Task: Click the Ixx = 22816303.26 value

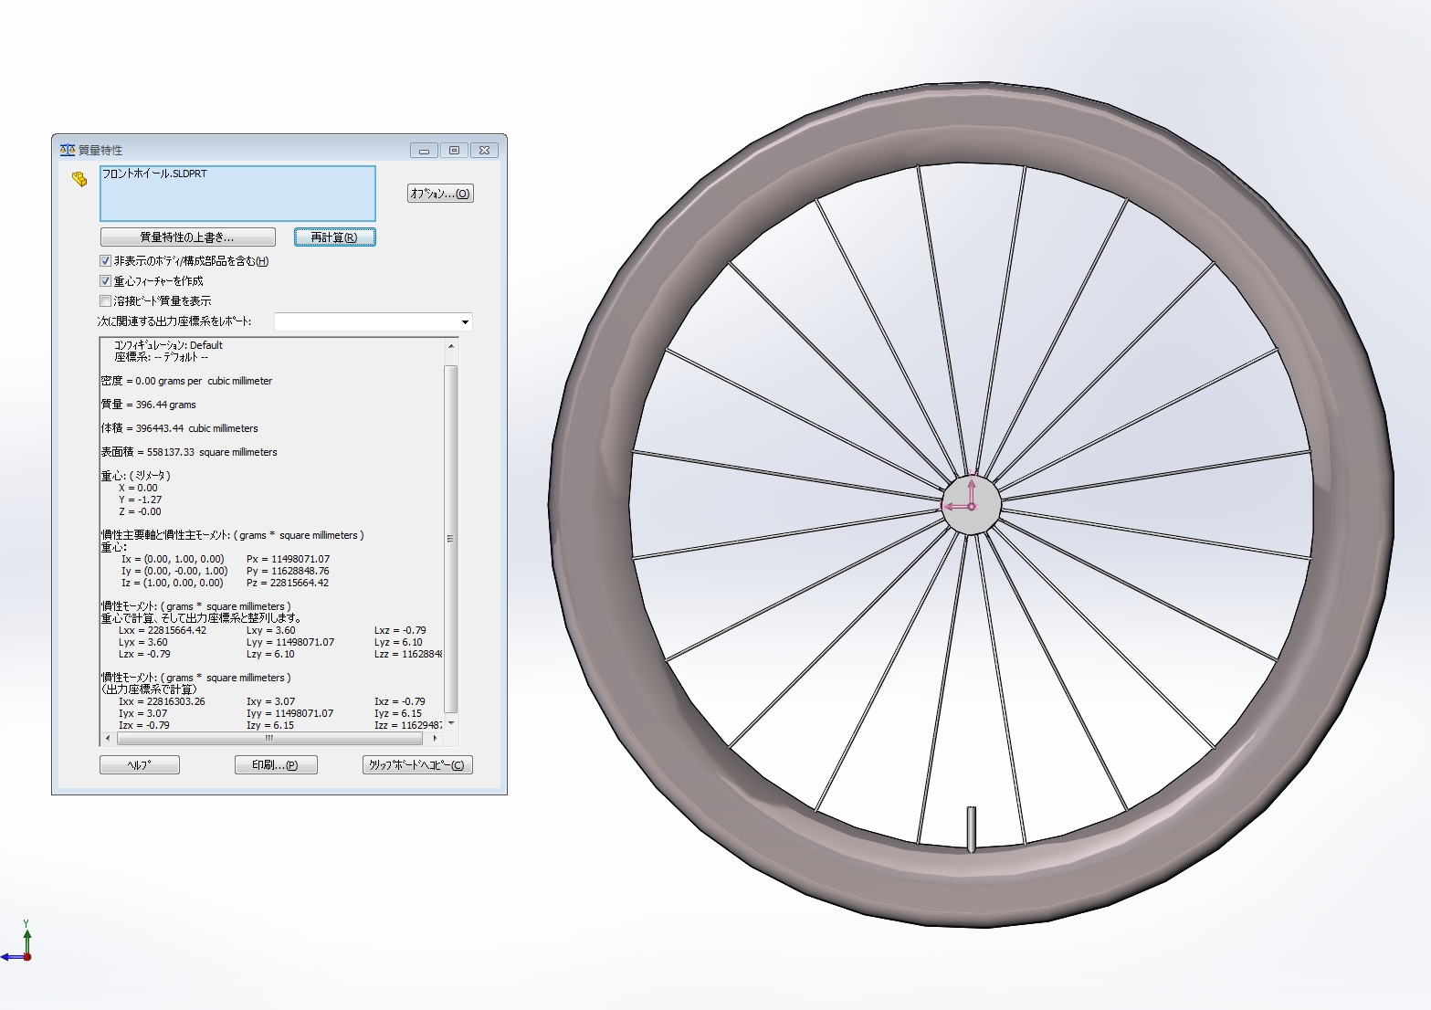Action: [162, 701]
